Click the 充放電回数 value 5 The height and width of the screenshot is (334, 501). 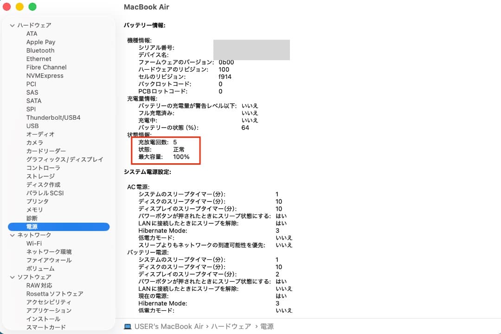pos(175,142)
